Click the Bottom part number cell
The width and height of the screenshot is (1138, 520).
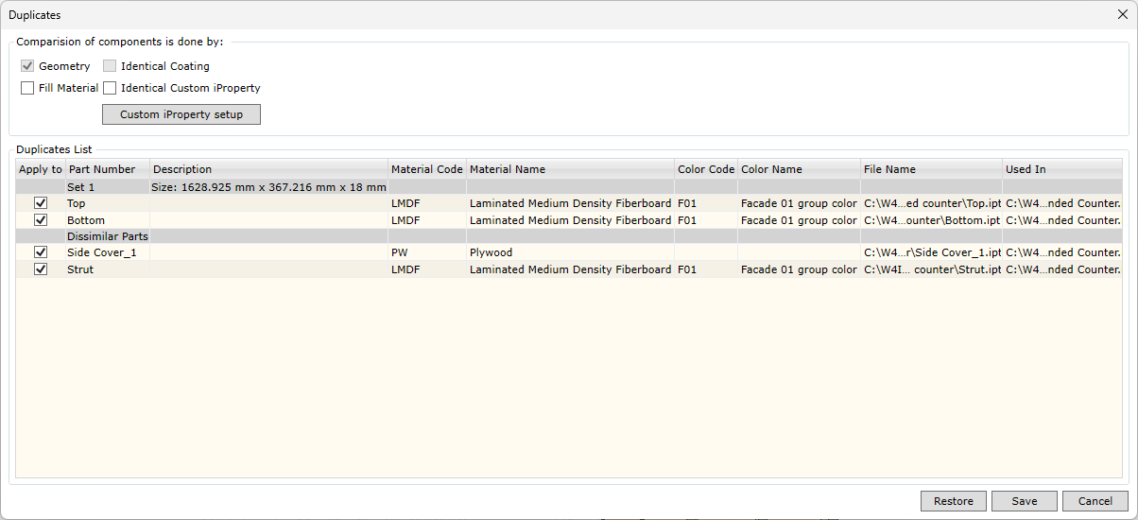pyautogui.click(x=108, y=220)
